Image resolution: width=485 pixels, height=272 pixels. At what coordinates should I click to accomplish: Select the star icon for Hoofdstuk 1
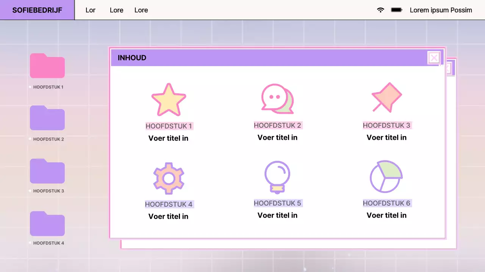point(168,99)
